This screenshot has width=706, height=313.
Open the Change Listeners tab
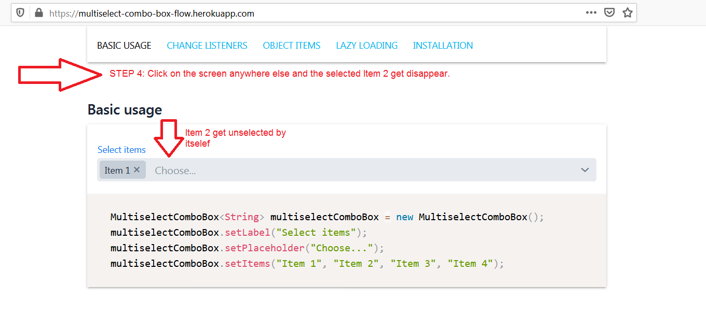point(207,46)
